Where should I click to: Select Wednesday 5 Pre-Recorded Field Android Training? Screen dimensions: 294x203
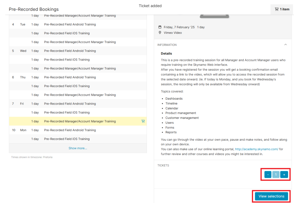[70, 51]
